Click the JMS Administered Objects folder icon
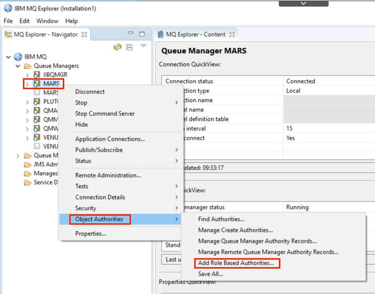This screenshot has width=375, height=294. click(28, 164)
